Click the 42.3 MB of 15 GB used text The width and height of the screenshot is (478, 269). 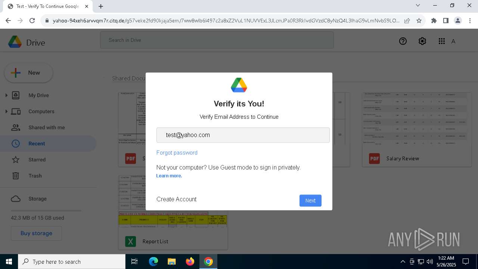[x=37, y=218]
